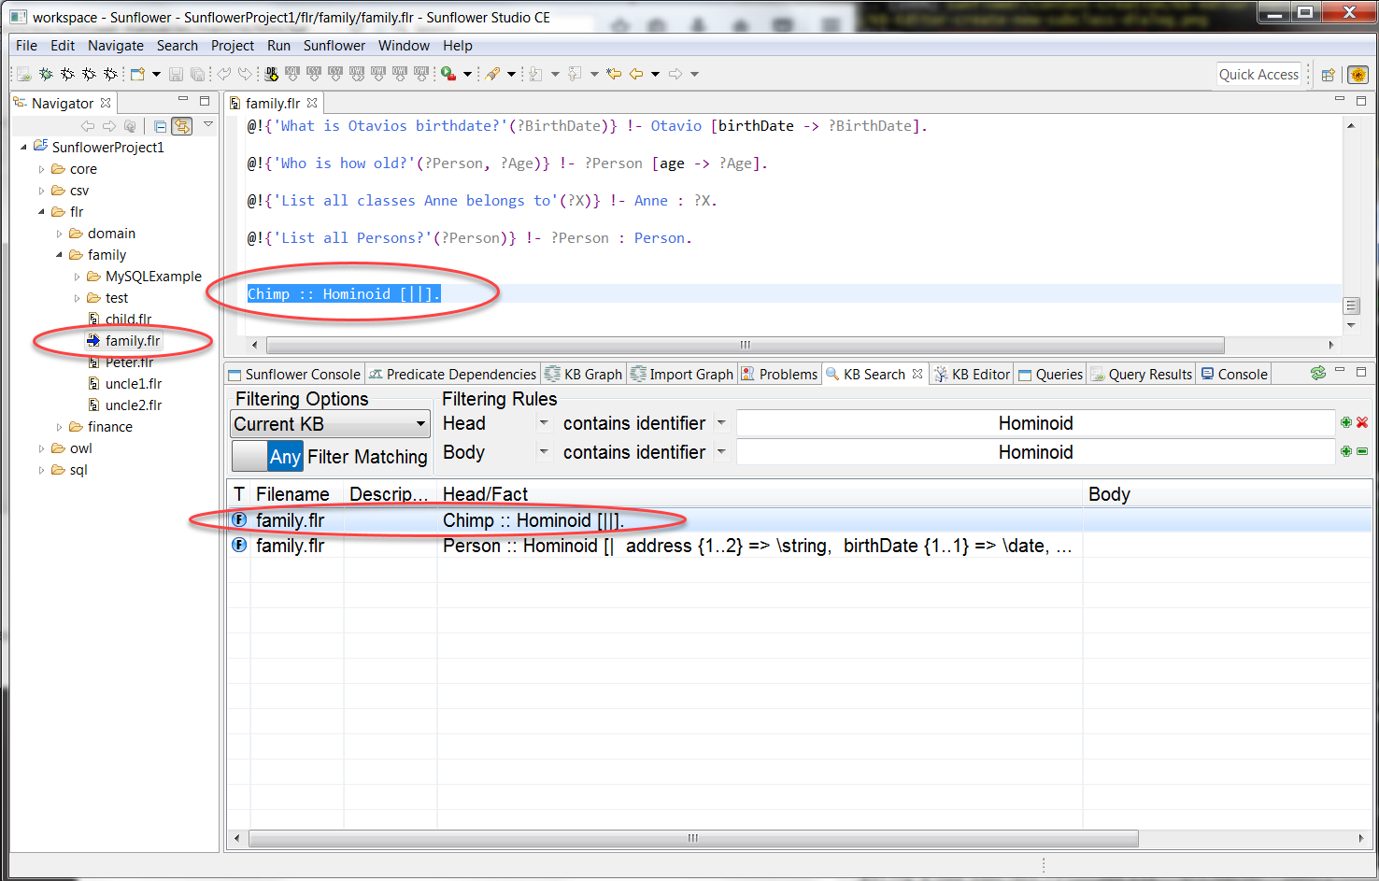The image size is (1379, 881).
Task: Open the Head 'contains identifier' dropdown
Action: (x=721, y=422)
